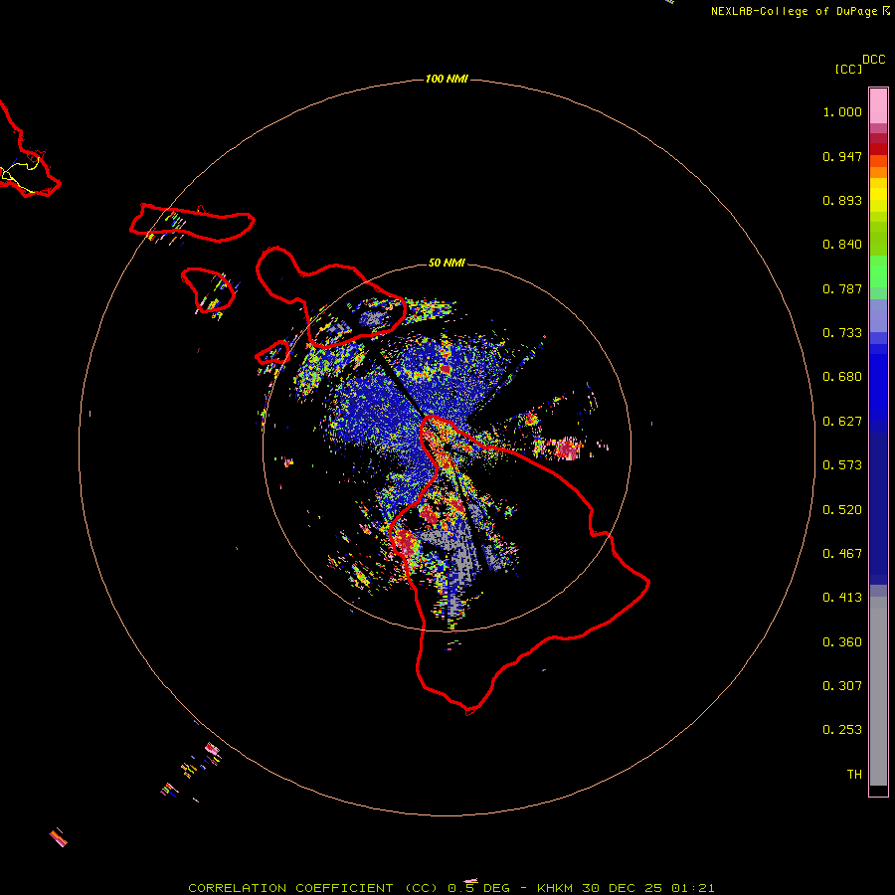Click the CORRELATION COEFFICIENT (CC) footer title
The width and height of the screenshot is (895, 895).
click(313, 888)
